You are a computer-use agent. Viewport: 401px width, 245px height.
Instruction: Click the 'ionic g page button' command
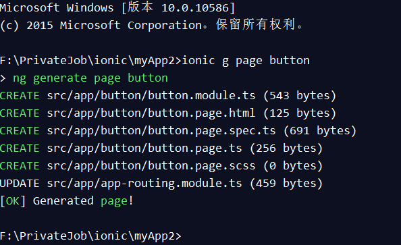[x=246, y=61]
